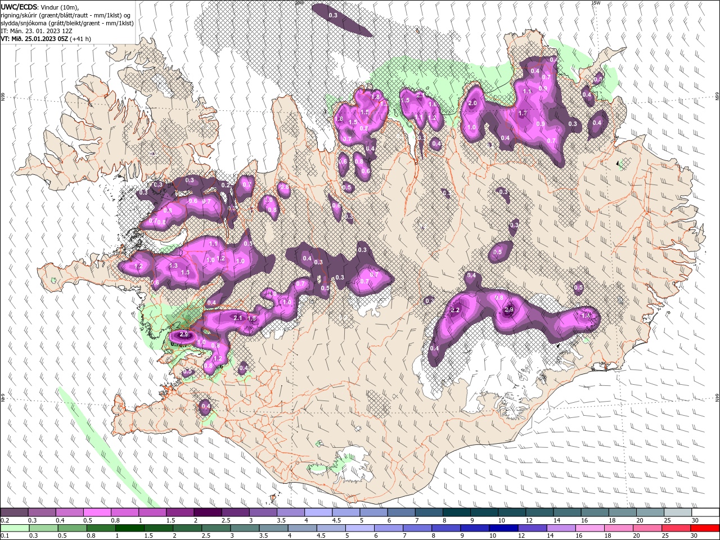
Task: Click the '15W' longitude label
Action: [x=596, y=3]
